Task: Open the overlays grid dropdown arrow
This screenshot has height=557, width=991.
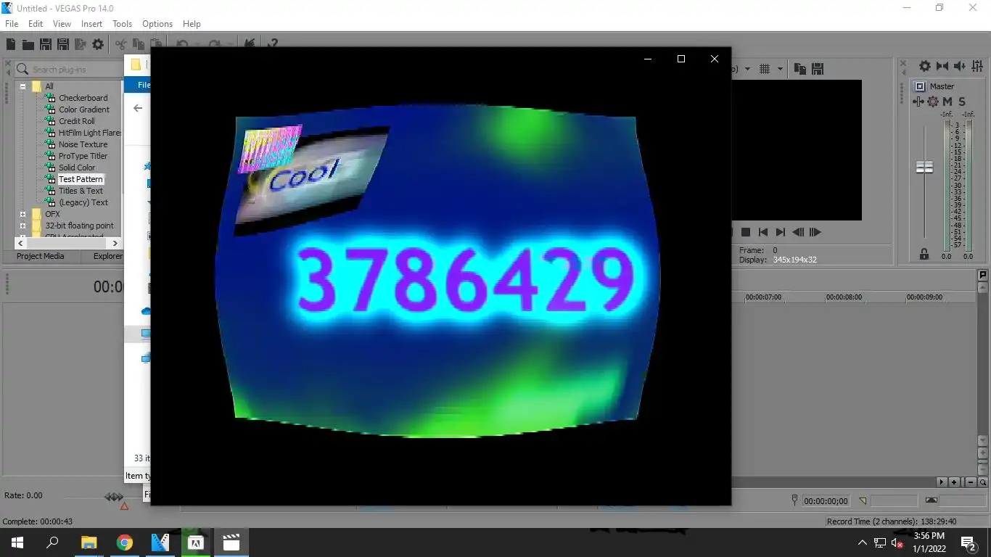Action: tap(780, 69)
